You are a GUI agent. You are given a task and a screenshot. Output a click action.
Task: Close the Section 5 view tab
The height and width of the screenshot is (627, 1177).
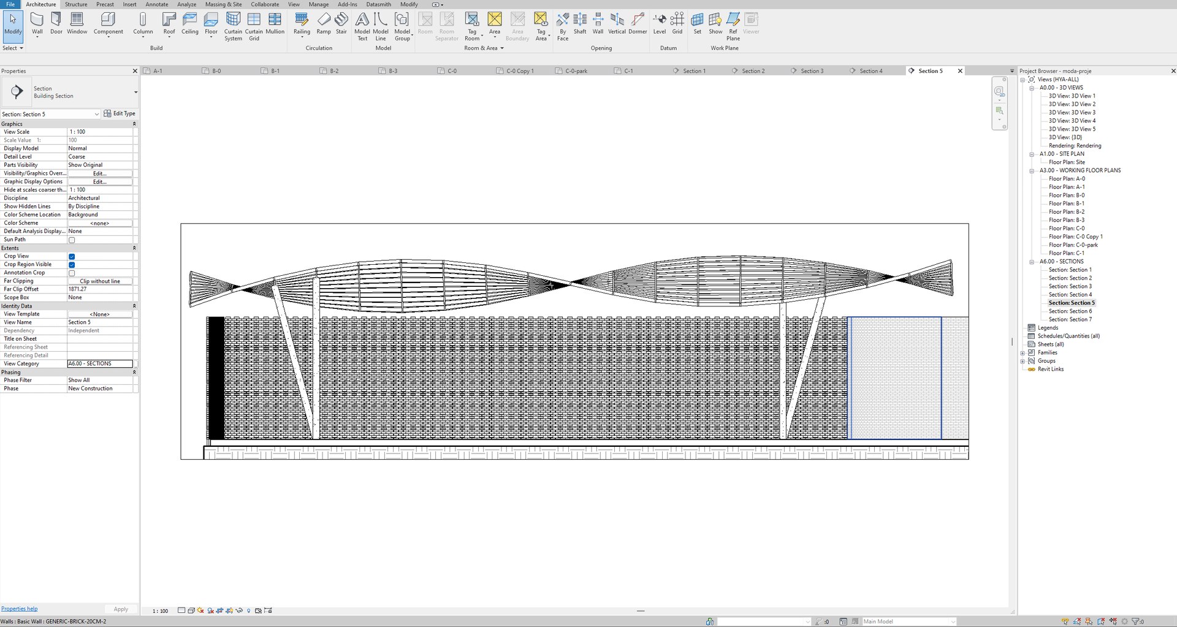pos(960,71)
